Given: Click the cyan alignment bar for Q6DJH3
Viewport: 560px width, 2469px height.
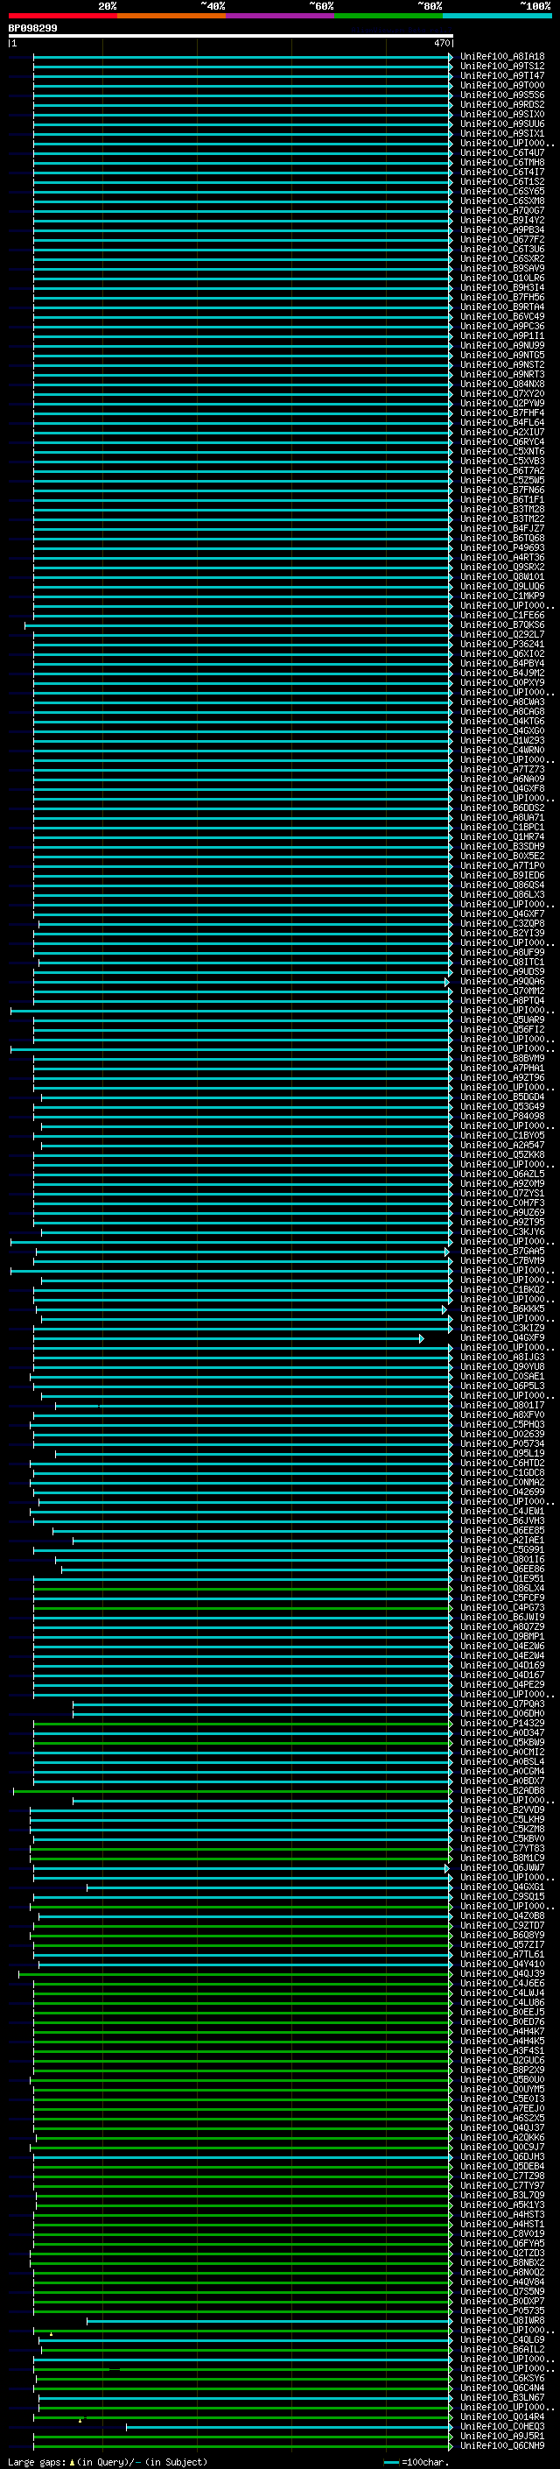Looking at the screenshot, I should point(242,2157).
